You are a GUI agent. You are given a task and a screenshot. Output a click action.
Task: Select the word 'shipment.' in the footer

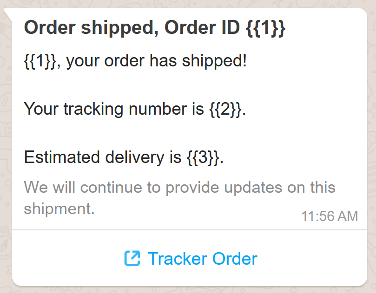click(x=59, y=208)
